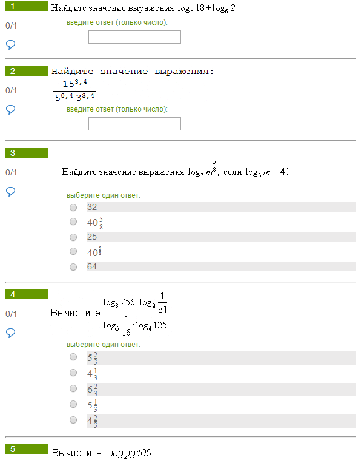
Task: Click the green number 4 question header
Action: (27, 294)
